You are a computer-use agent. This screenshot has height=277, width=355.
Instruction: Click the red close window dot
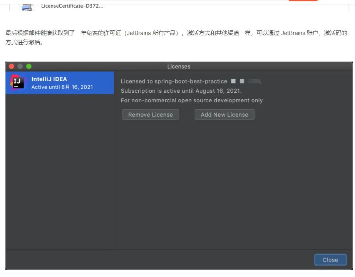coord(12,66)
